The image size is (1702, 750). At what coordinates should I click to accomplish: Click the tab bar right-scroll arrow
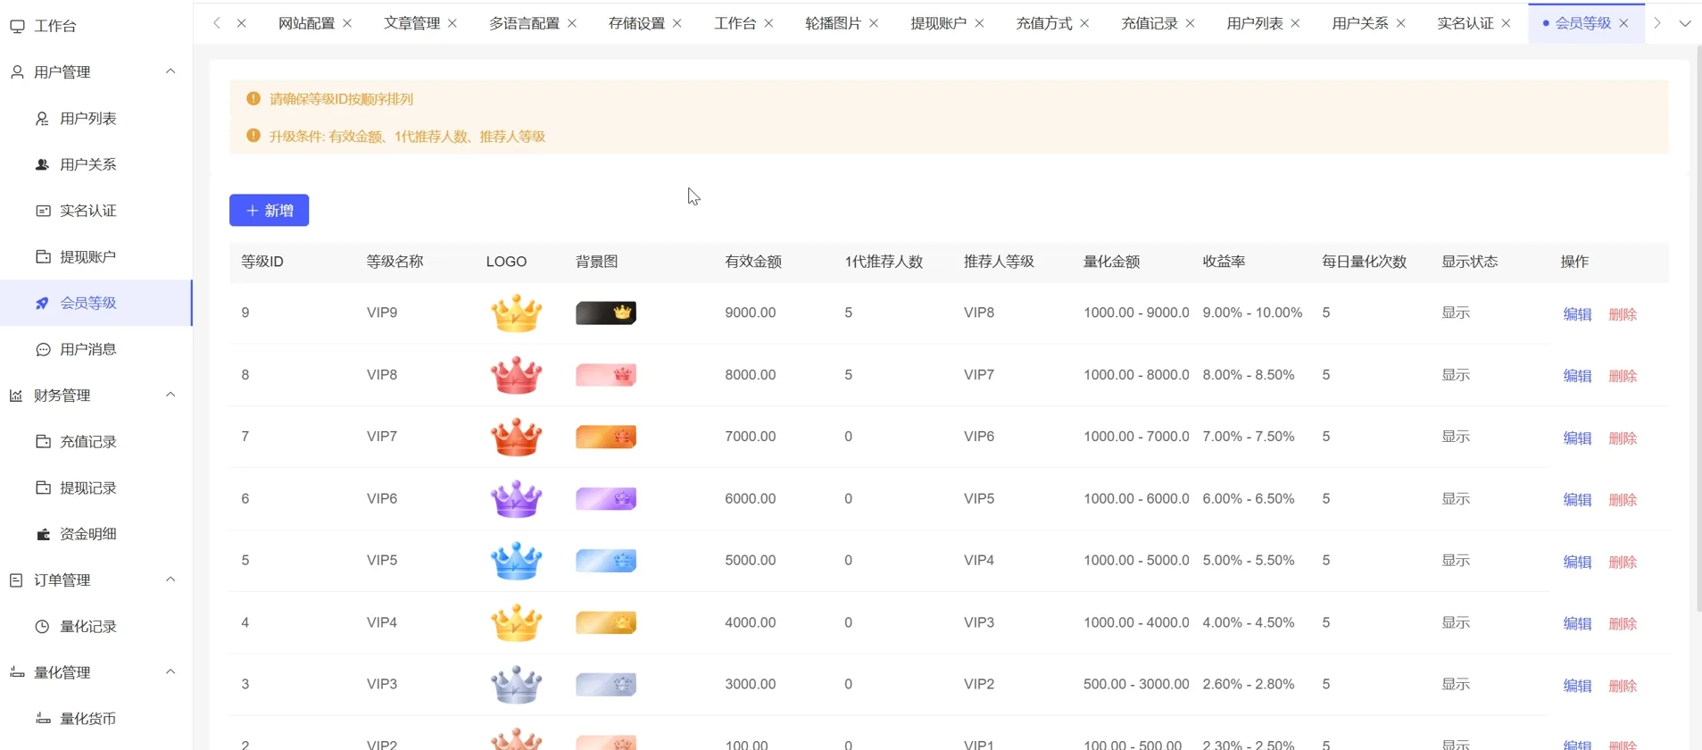[1656, 23]
